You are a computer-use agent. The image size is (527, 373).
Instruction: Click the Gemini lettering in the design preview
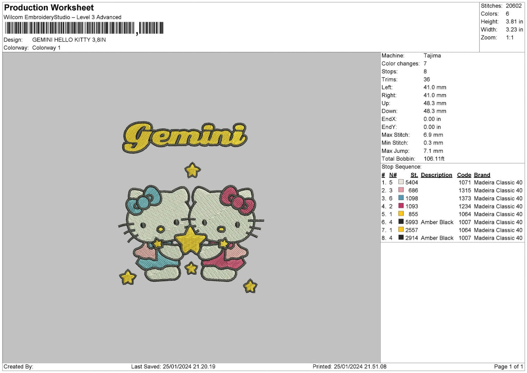185,137
